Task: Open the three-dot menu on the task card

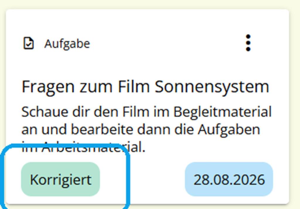Action: point(248,43)
